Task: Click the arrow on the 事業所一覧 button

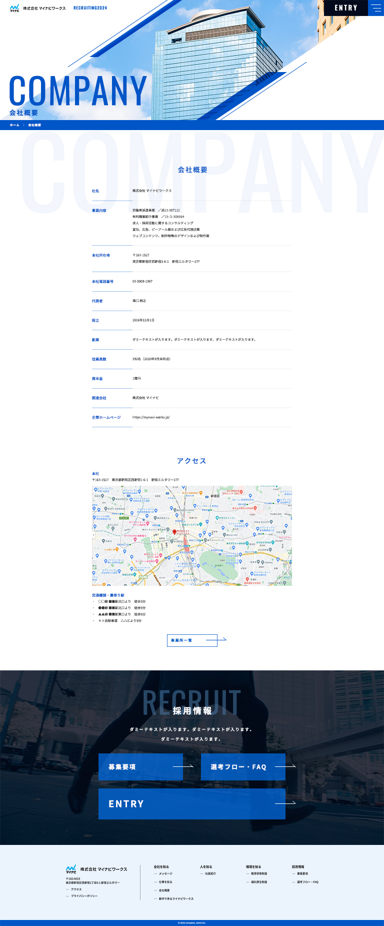Action: [x=216, y=639]
